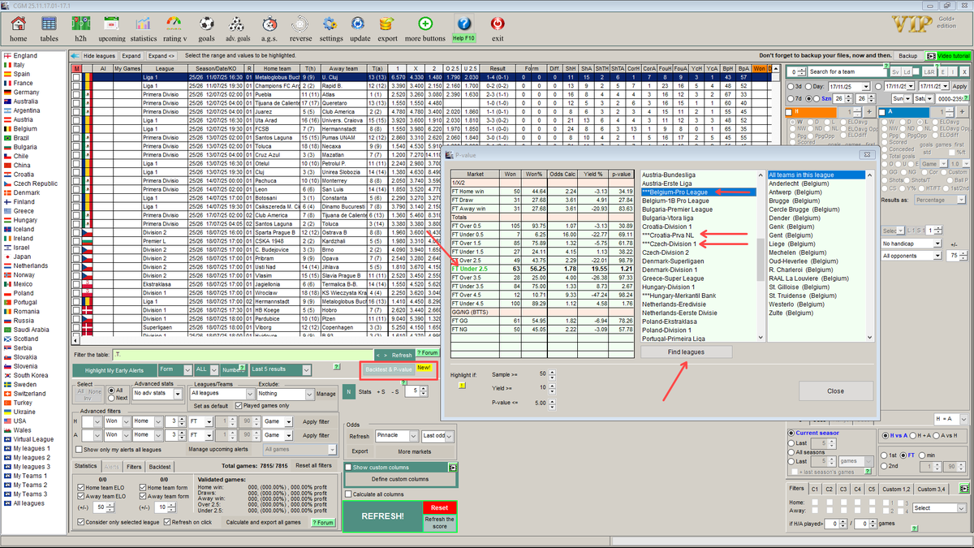Switch to the Custom 3,4 tab
The height and width of the screenshot is (548, 974).
tap(933, 489)
